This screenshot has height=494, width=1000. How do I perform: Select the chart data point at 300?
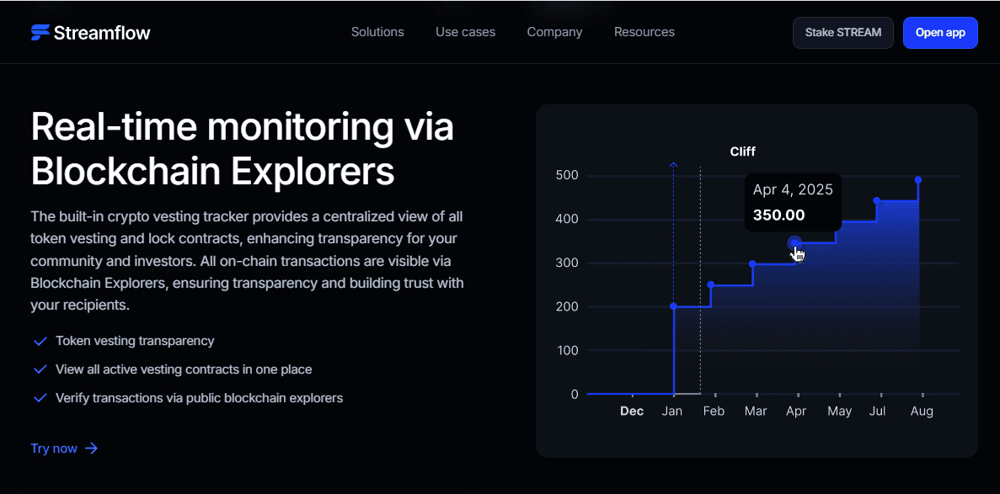(x=752, y=264)
